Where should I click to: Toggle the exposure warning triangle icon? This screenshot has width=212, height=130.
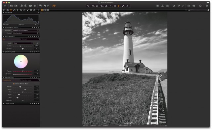(x=162, y=6)
